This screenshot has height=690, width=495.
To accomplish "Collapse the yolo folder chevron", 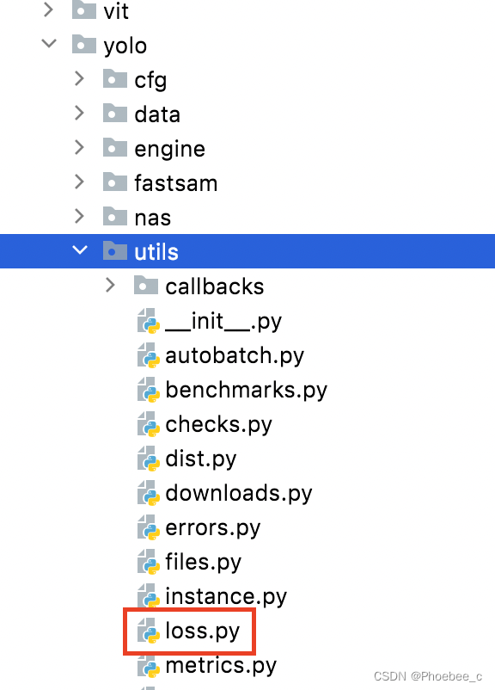I will 49,44.
